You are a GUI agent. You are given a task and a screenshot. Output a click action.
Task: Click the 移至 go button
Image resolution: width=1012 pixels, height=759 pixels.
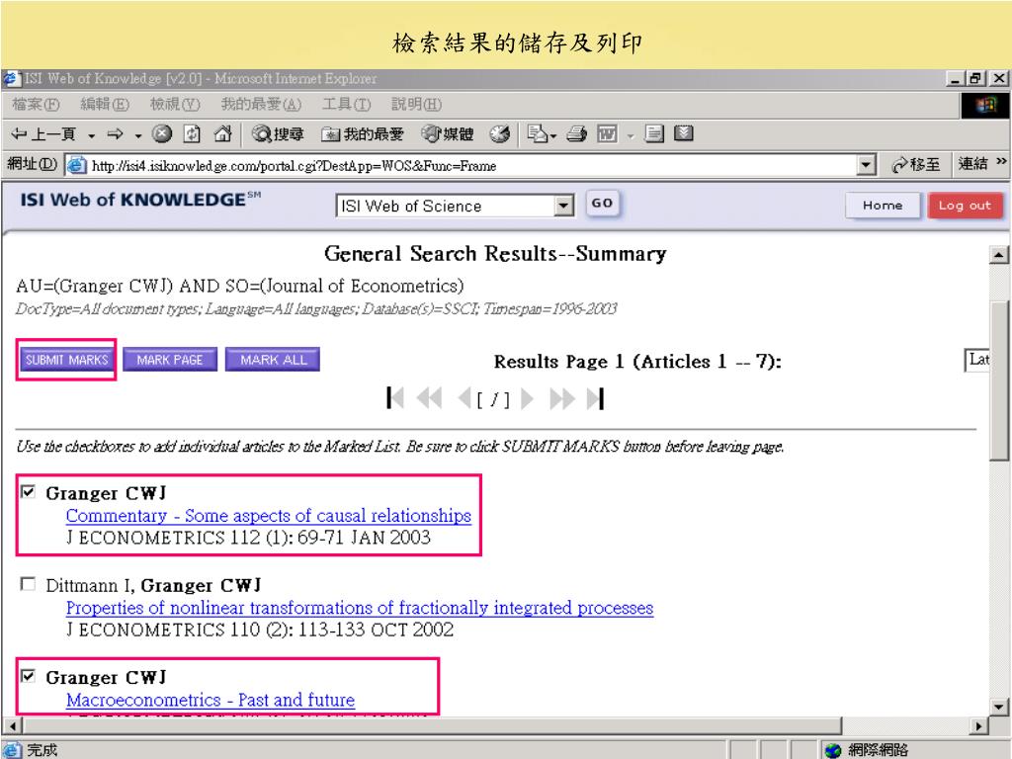coord(916,165)
